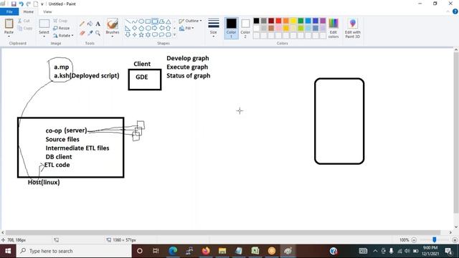Open File Explorer from taskbar
This screenshot has height=258, width=459.
click(222, 251)
